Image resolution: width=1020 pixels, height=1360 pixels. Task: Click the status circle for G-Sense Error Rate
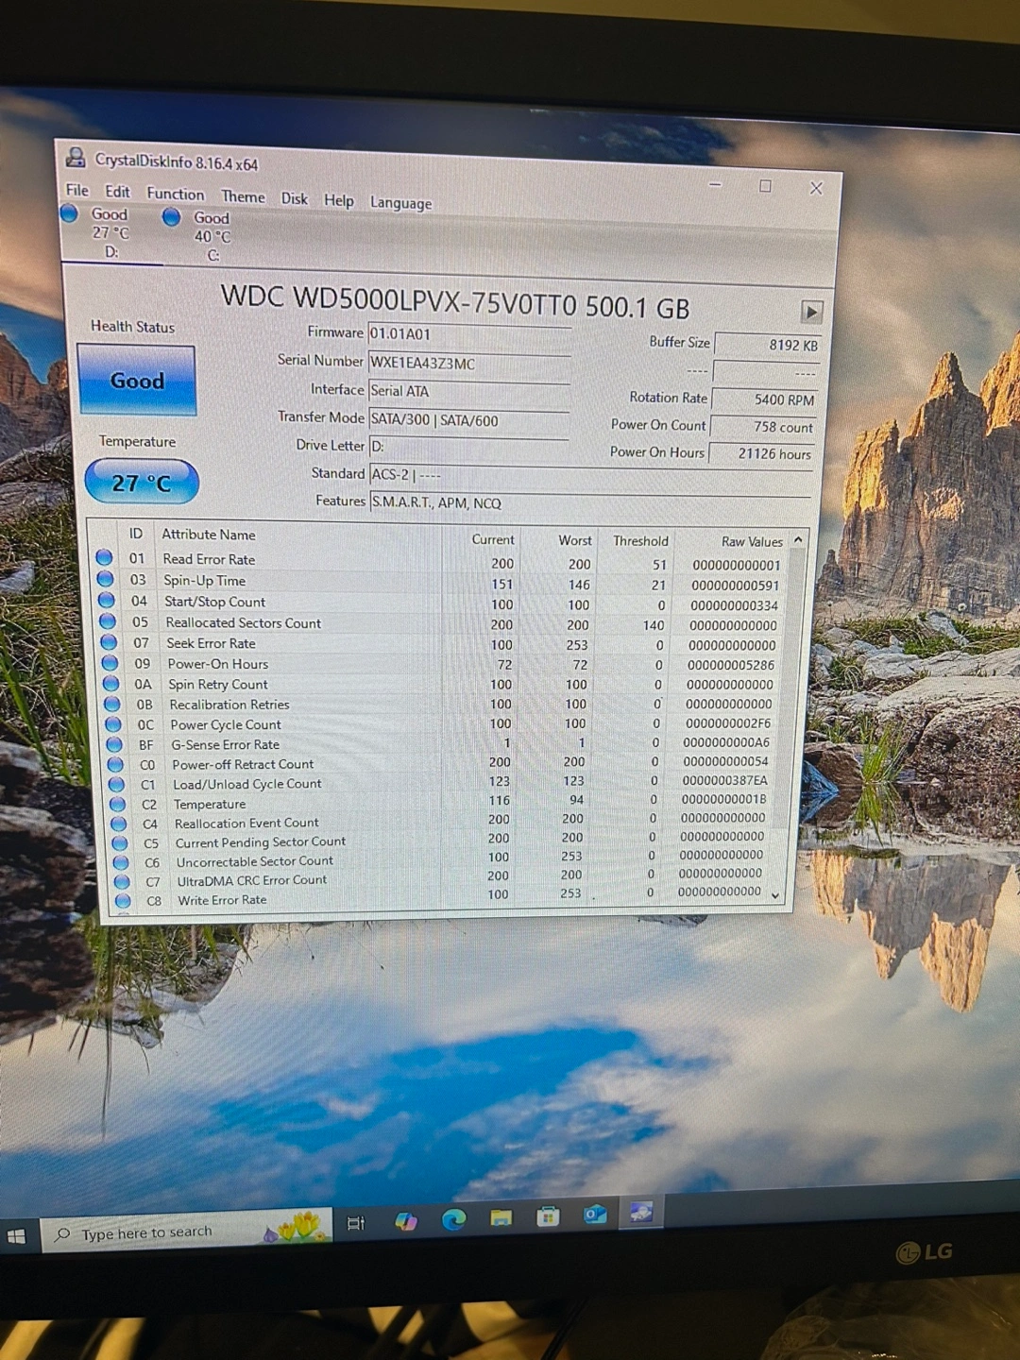(114, 744)
